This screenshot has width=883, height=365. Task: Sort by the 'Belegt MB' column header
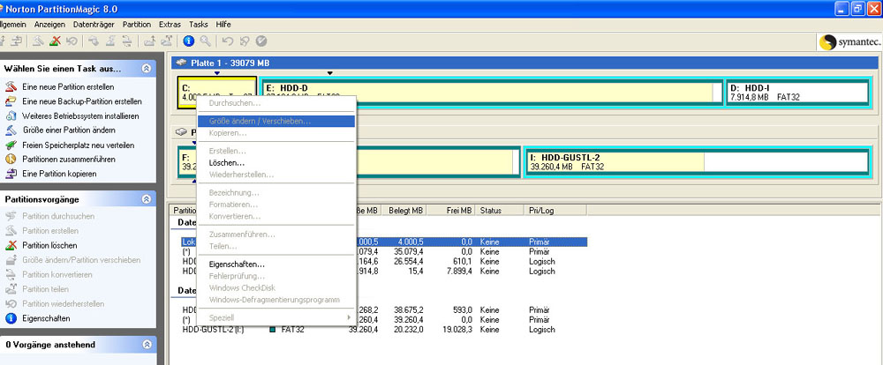click(405, 211)
